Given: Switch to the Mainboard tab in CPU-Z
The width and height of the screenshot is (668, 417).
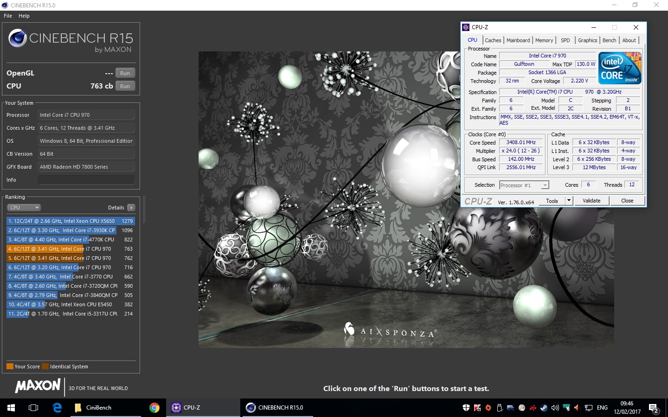Looking at the screenshot, I should point(518,40).
